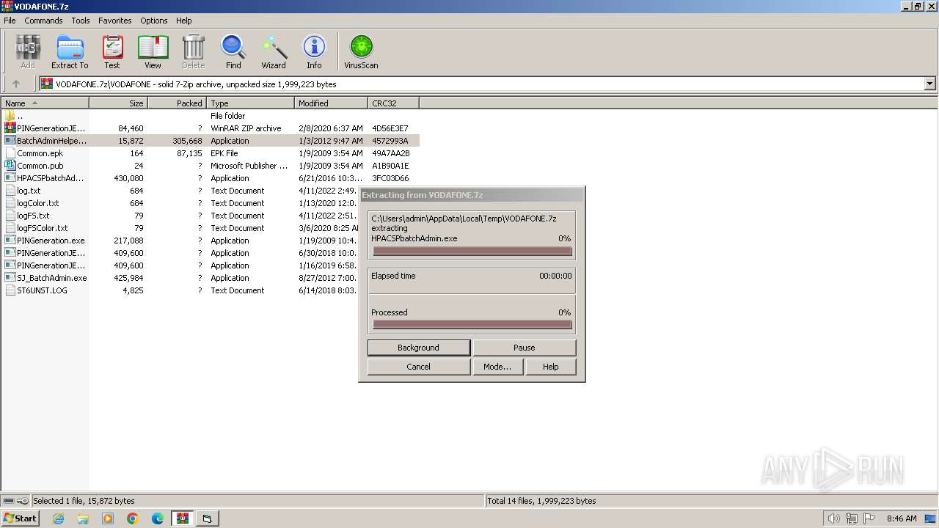
Task: Select the 430,080 size cell
Action: (129, 178)
